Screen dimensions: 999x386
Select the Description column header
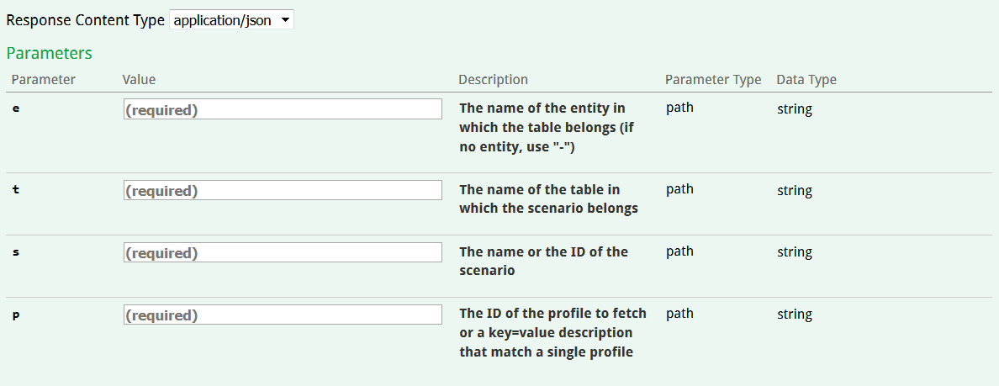(x=493, y=80)
